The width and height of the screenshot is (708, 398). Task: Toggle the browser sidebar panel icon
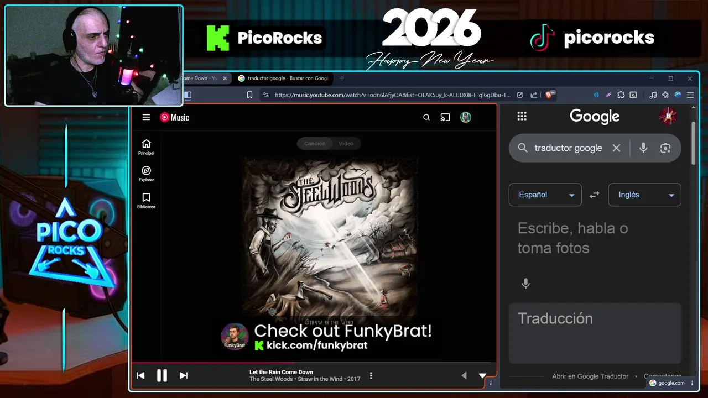click(188, 95)
